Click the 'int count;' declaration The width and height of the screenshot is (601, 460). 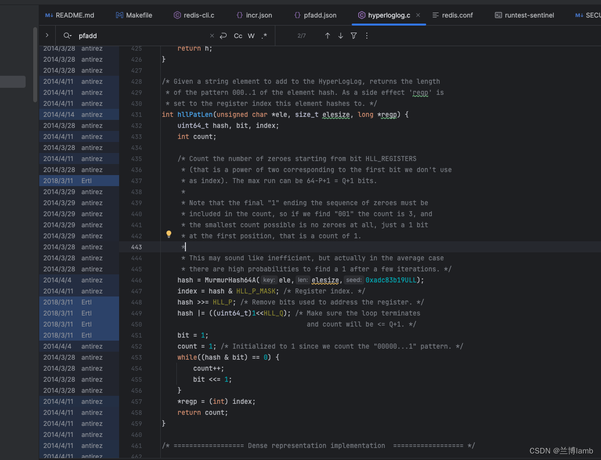tap(196, 136)
